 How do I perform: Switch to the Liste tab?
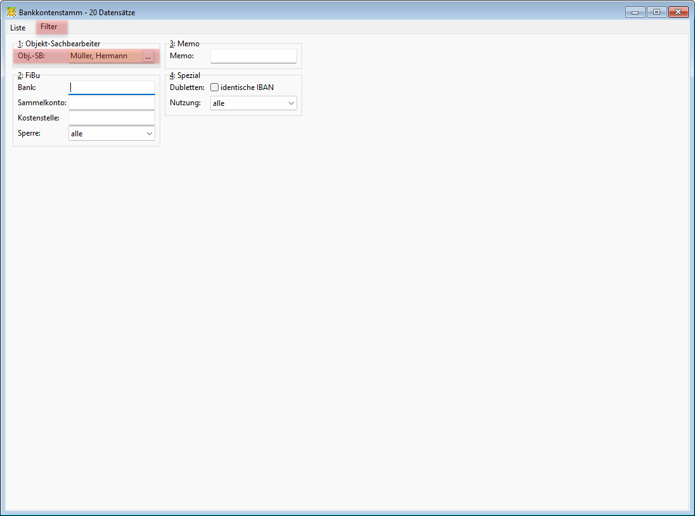click(18, 27)
